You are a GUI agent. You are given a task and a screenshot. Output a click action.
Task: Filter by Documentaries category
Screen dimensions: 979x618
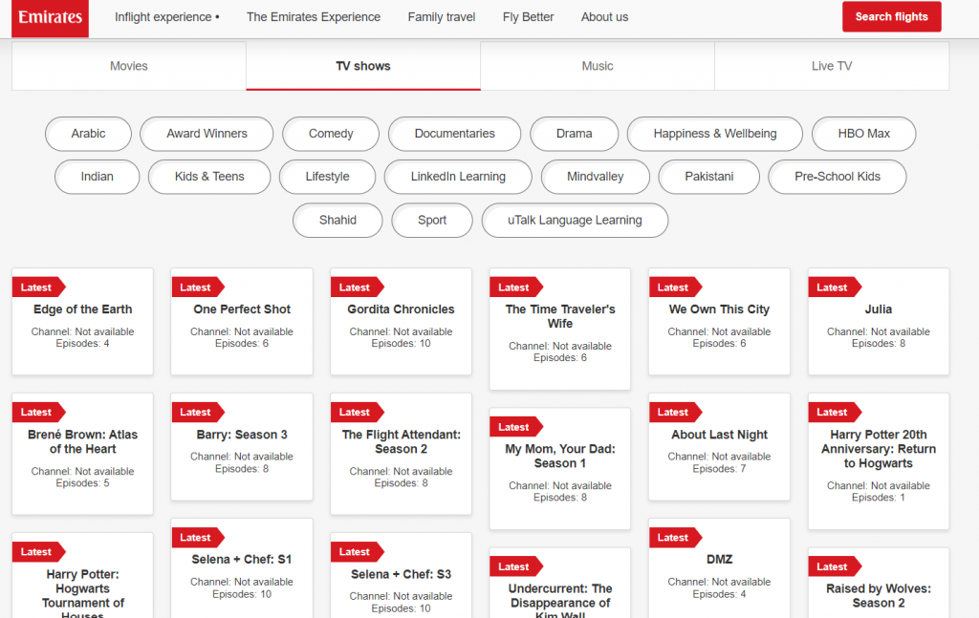pos(454,134)
